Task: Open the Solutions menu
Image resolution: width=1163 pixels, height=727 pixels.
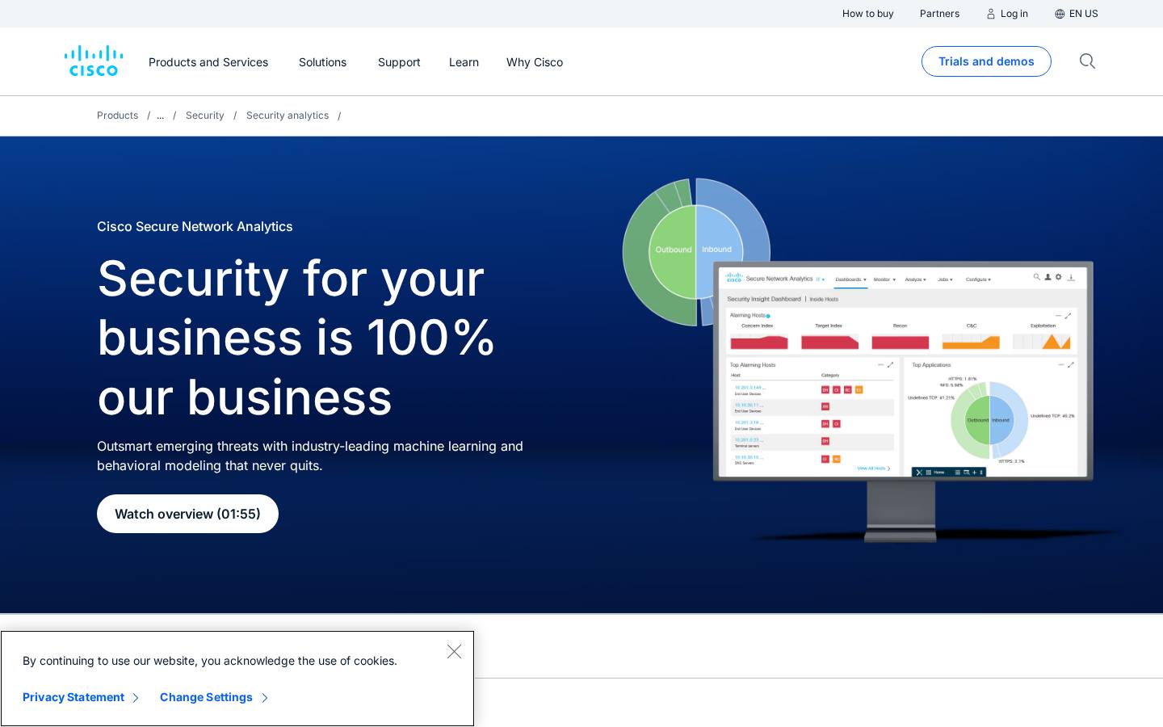Action: click(322, 62)
